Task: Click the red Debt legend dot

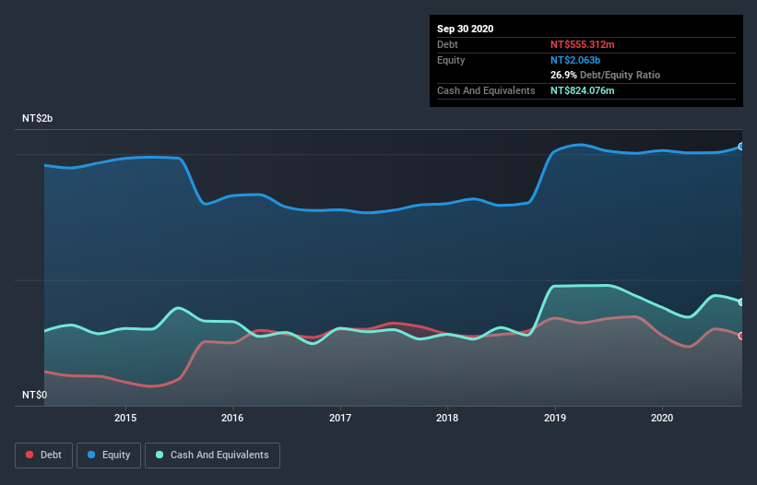Action: 30,455
